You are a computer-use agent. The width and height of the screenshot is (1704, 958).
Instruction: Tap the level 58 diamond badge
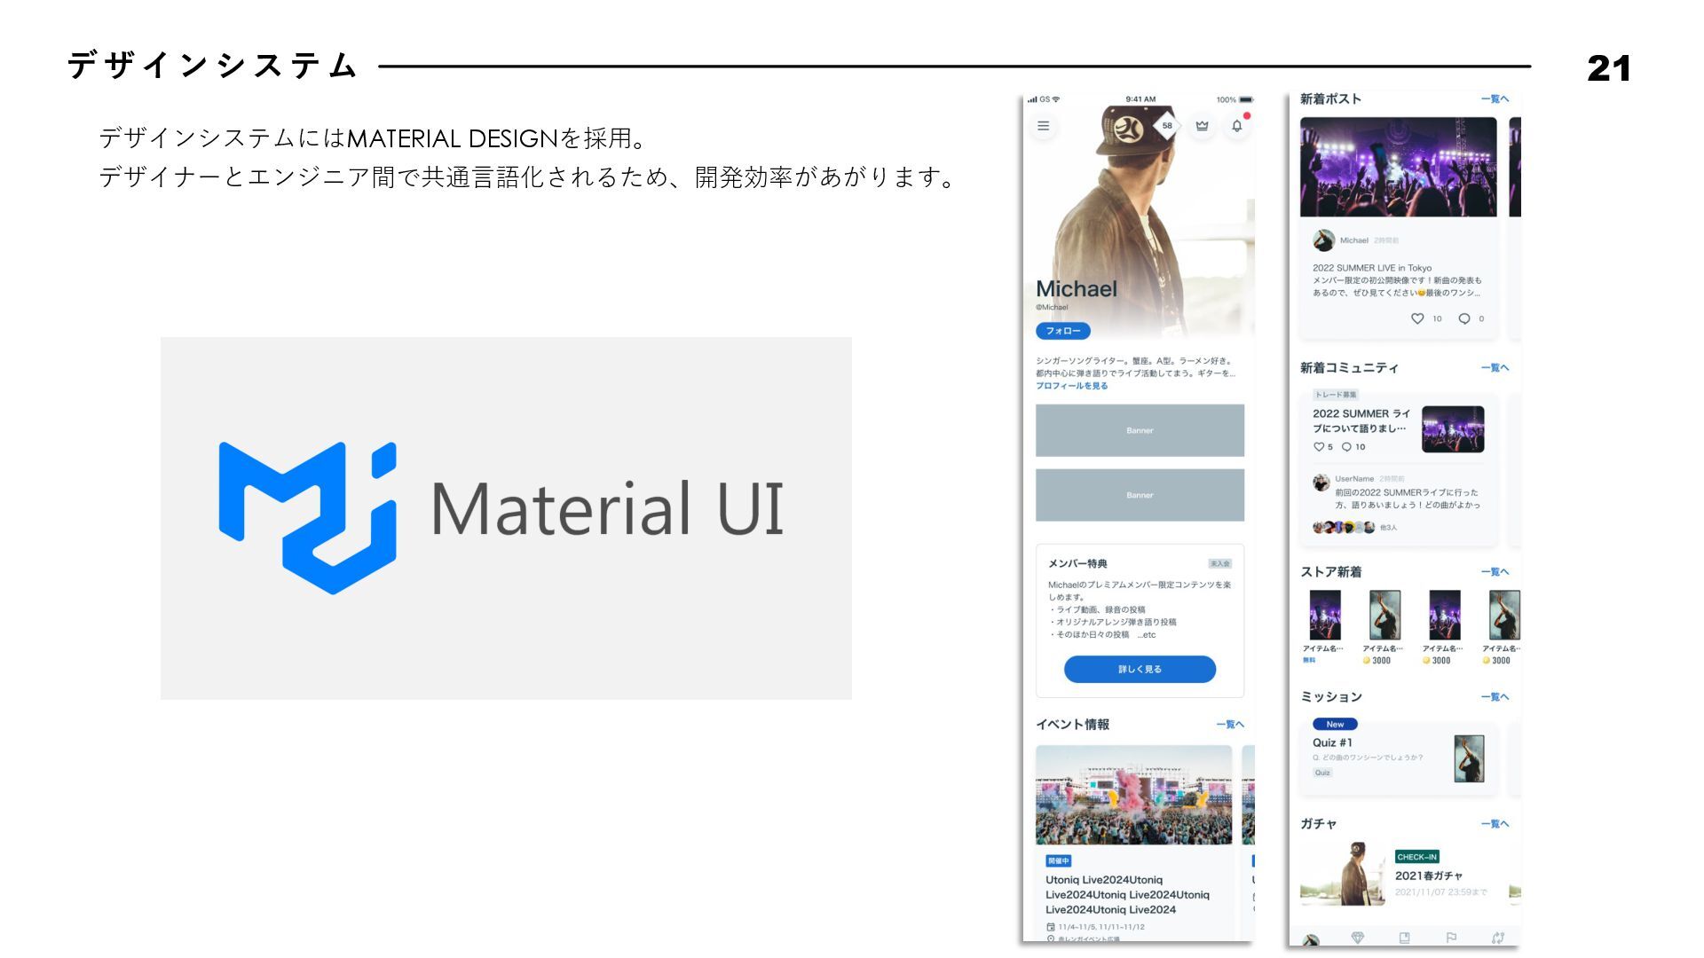[x=1166, y=125]
